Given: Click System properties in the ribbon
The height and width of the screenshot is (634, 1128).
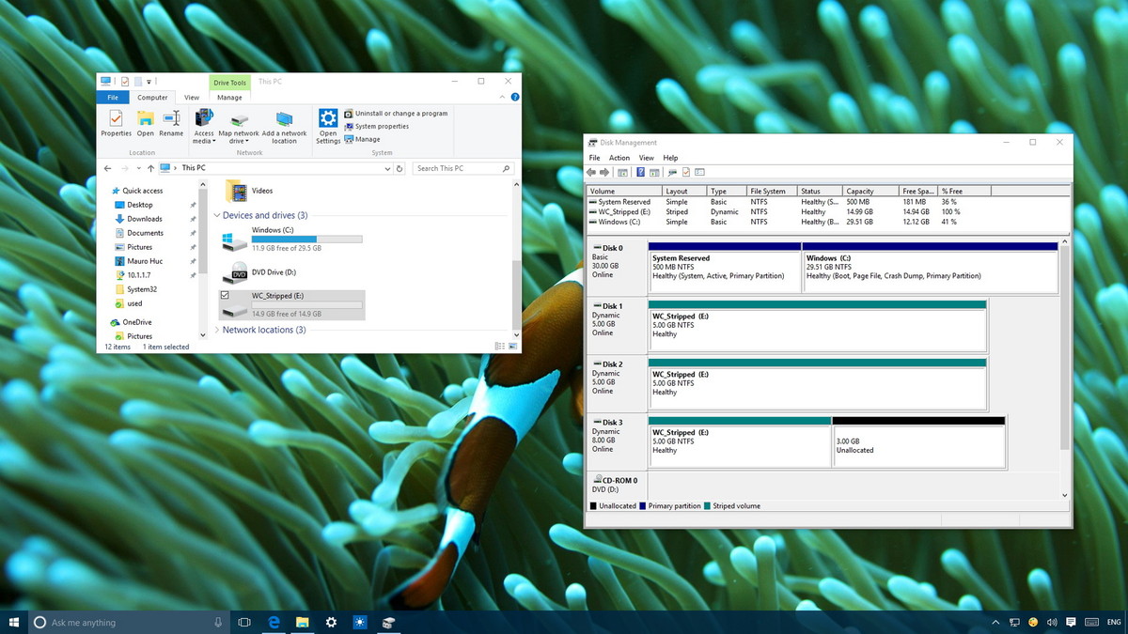Looking at the screenshot, I should [382, 126].
